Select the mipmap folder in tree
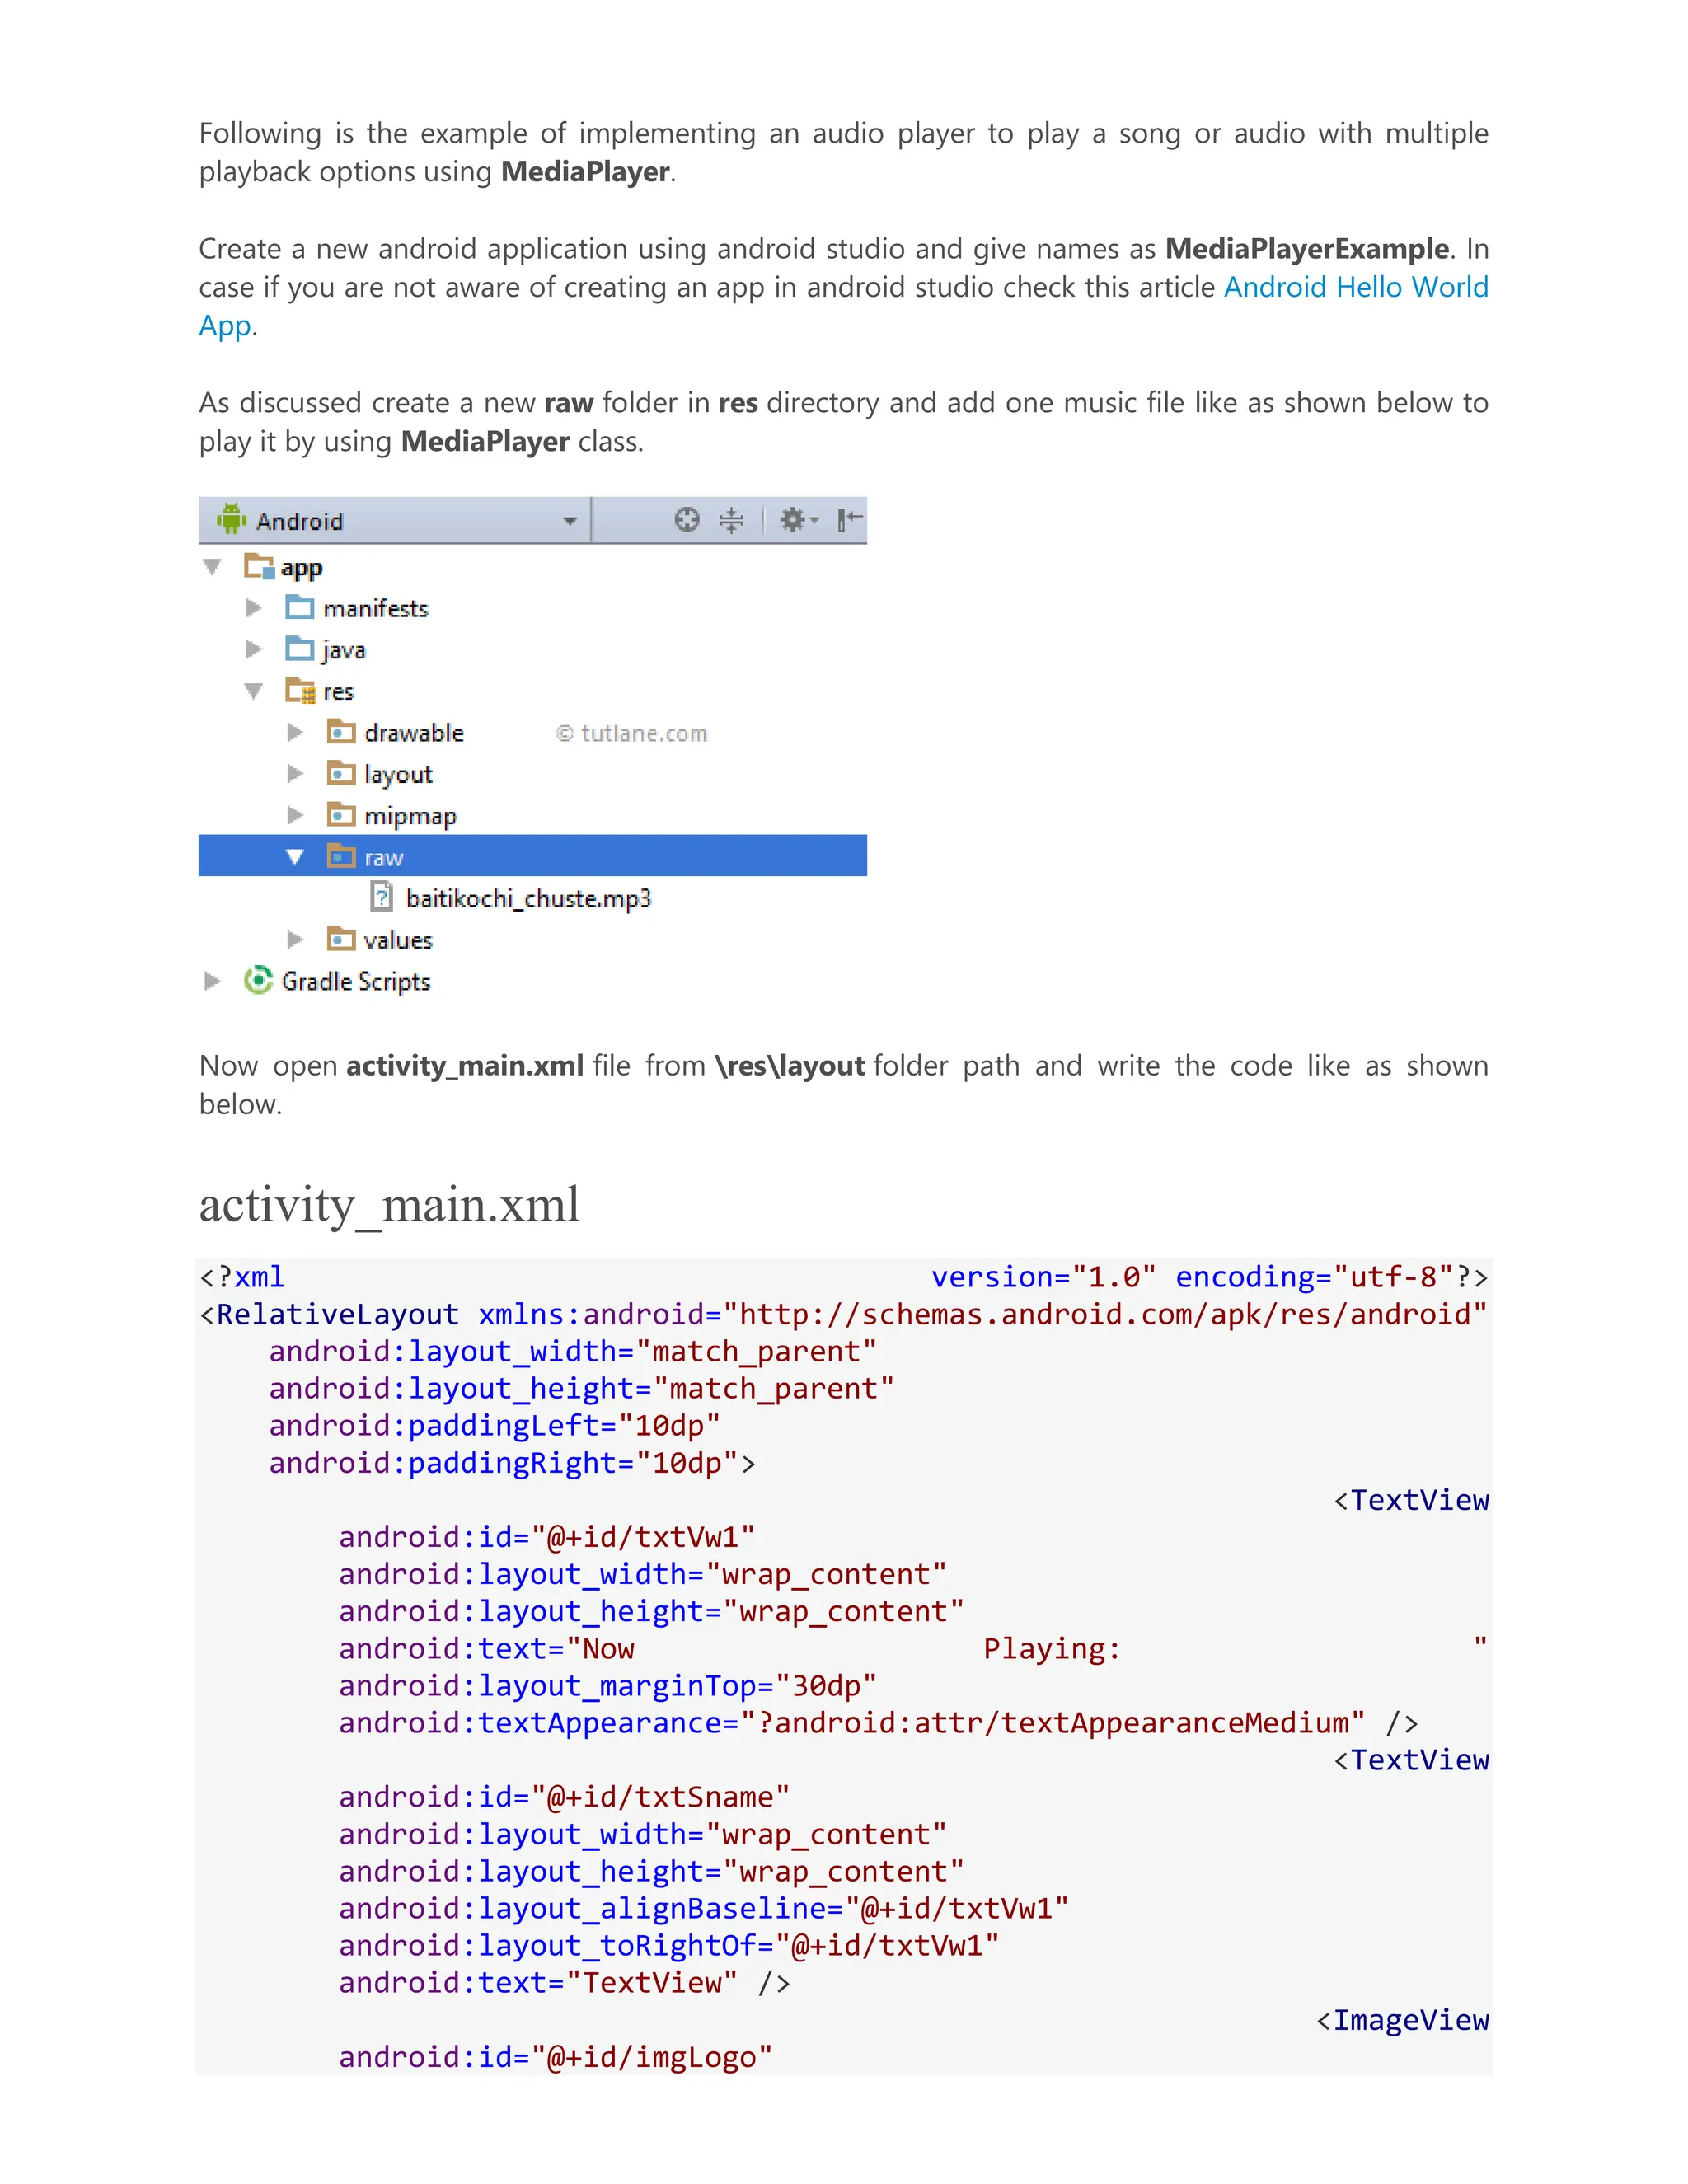This screenshot has width=1688, height=2184. point(410,816)
